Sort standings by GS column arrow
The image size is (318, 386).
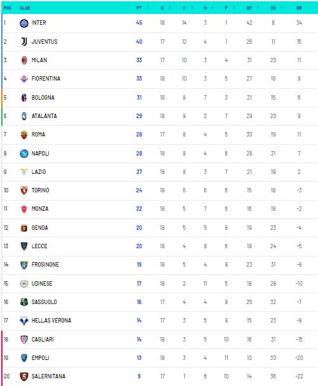coord(282,8)
